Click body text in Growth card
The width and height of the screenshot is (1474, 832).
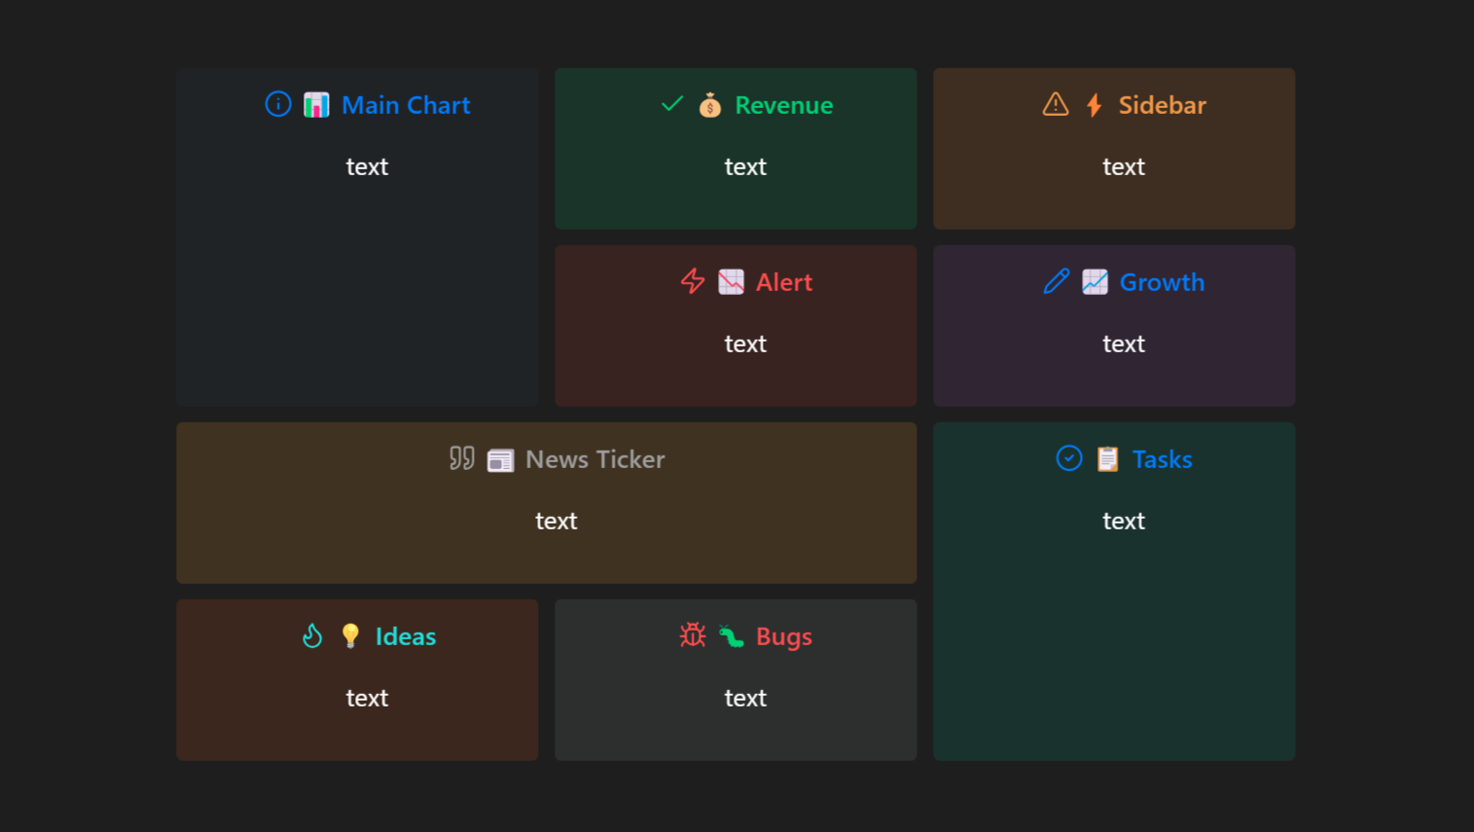click(1124, 344)
